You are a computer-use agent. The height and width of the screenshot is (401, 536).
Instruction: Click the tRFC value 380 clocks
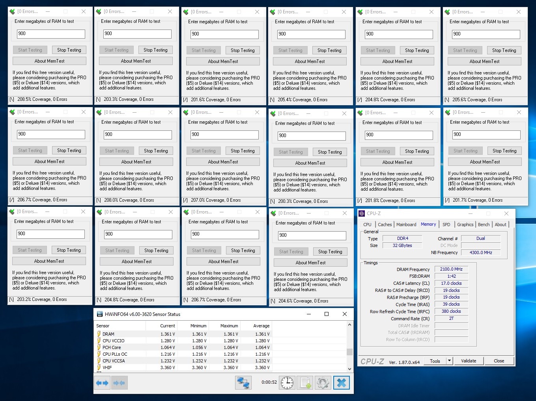click(451, 312)
